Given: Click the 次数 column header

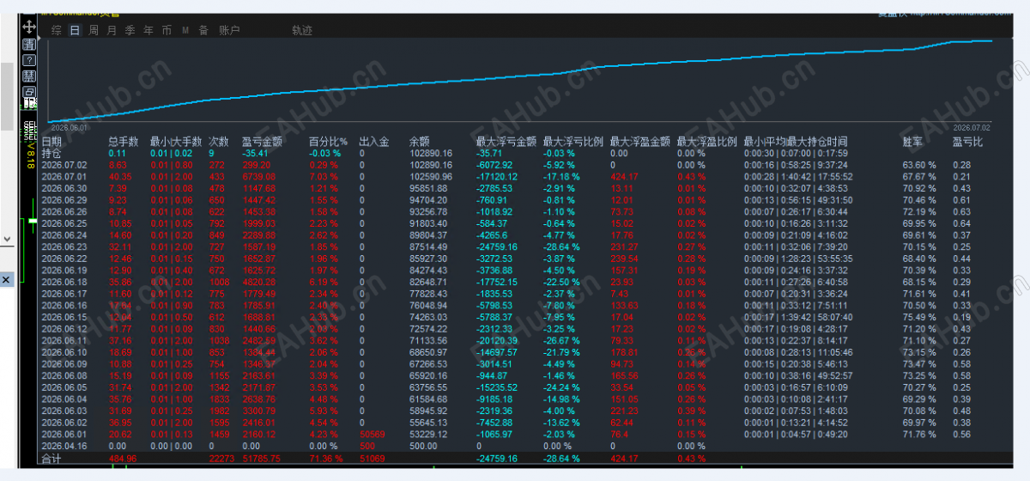Looking at the screenshot, I should click(219, 142).
